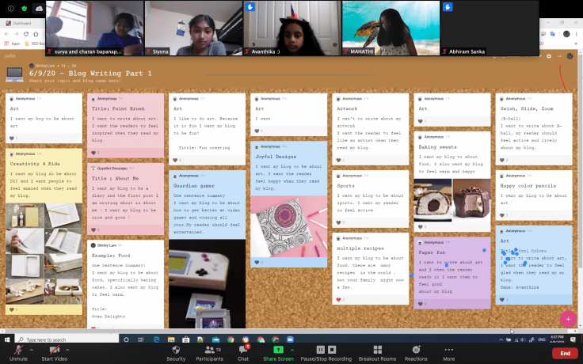Screen dimensions: 583x364
Task: Add a new post with pink plus button
Action: pos(567,318)
